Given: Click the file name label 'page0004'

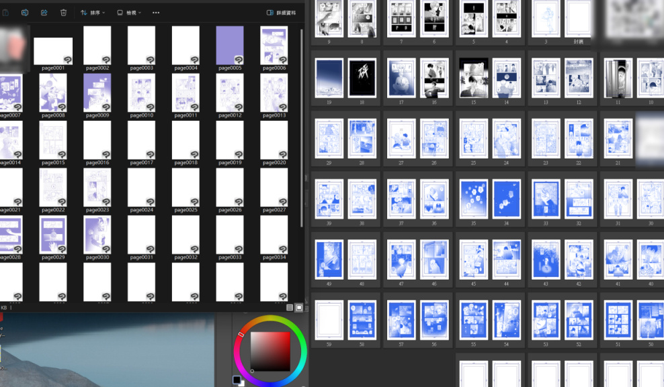Looking at the screenshot, I should [186, 68].
